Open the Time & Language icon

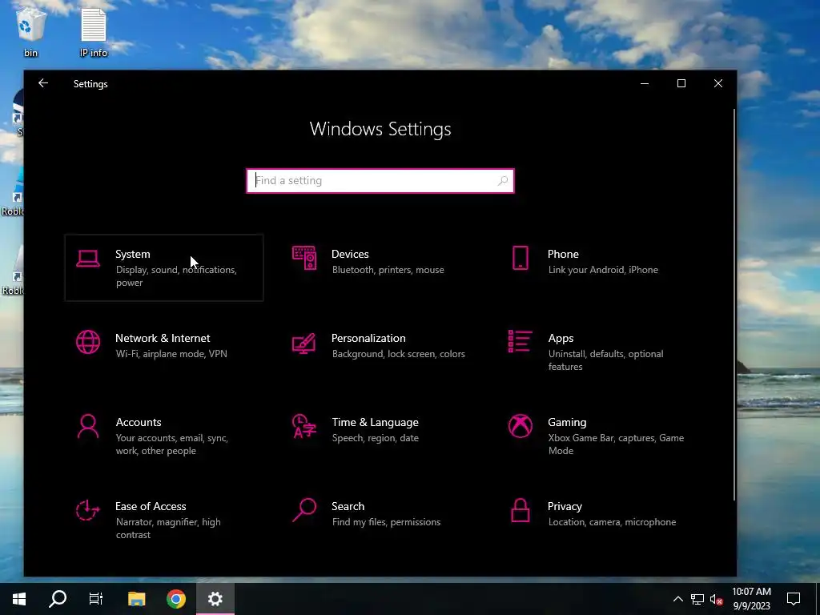tap(303, 426)
